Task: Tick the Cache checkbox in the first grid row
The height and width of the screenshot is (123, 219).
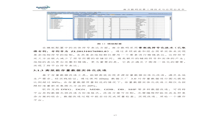Action: [x=149, y=18]
